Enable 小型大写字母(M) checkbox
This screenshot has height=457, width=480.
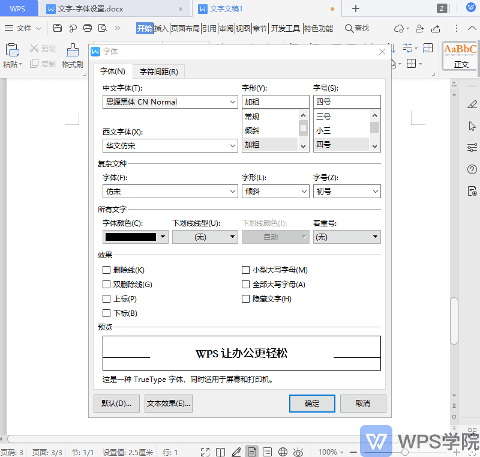(x=245, y=270)
